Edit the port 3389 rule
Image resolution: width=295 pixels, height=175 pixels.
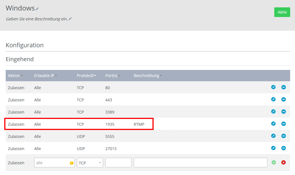pyautogui.click(x=273, y=112)
